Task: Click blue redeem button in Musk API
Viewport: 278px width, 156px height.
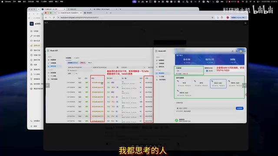Action: point(239,108)
